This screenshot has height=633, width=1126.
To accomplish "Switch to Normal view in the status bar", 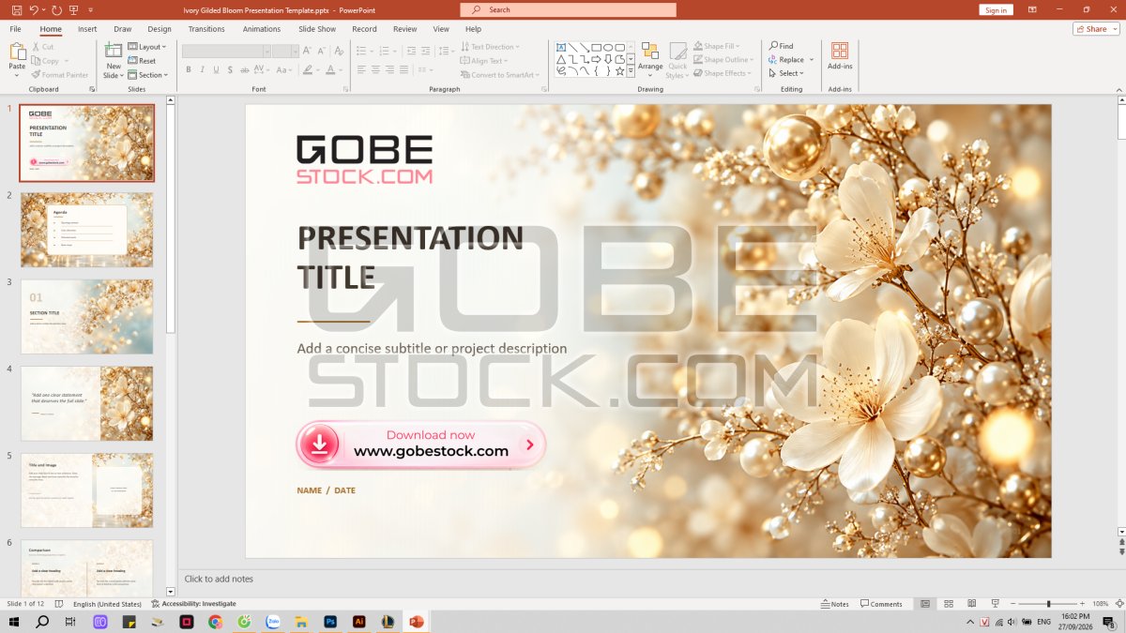I will point(925,604).
